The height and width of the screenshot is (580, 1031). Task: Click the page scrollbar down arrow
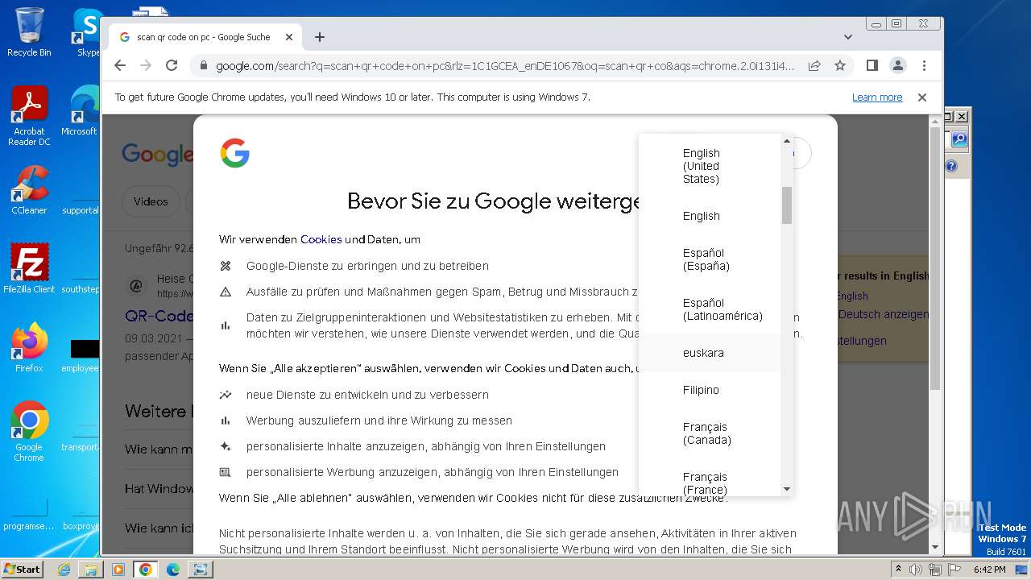pos(935,547)
